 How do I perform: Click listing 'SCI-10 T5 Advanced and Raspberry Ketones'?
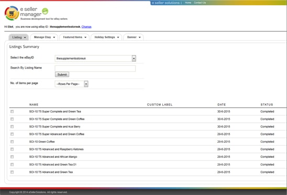coord(57,149)
